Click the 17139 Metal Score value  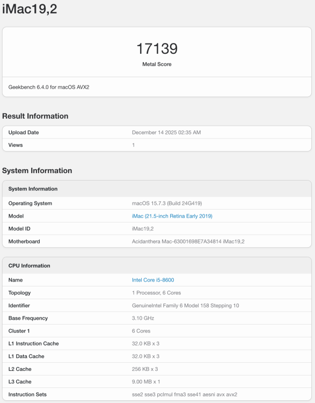click(x=157, y=48)
